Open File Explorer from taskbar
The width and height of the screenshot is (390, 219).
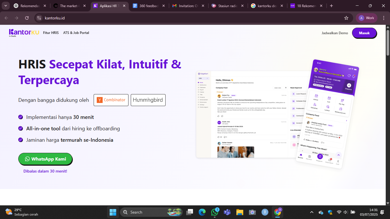tap(240, 212)
